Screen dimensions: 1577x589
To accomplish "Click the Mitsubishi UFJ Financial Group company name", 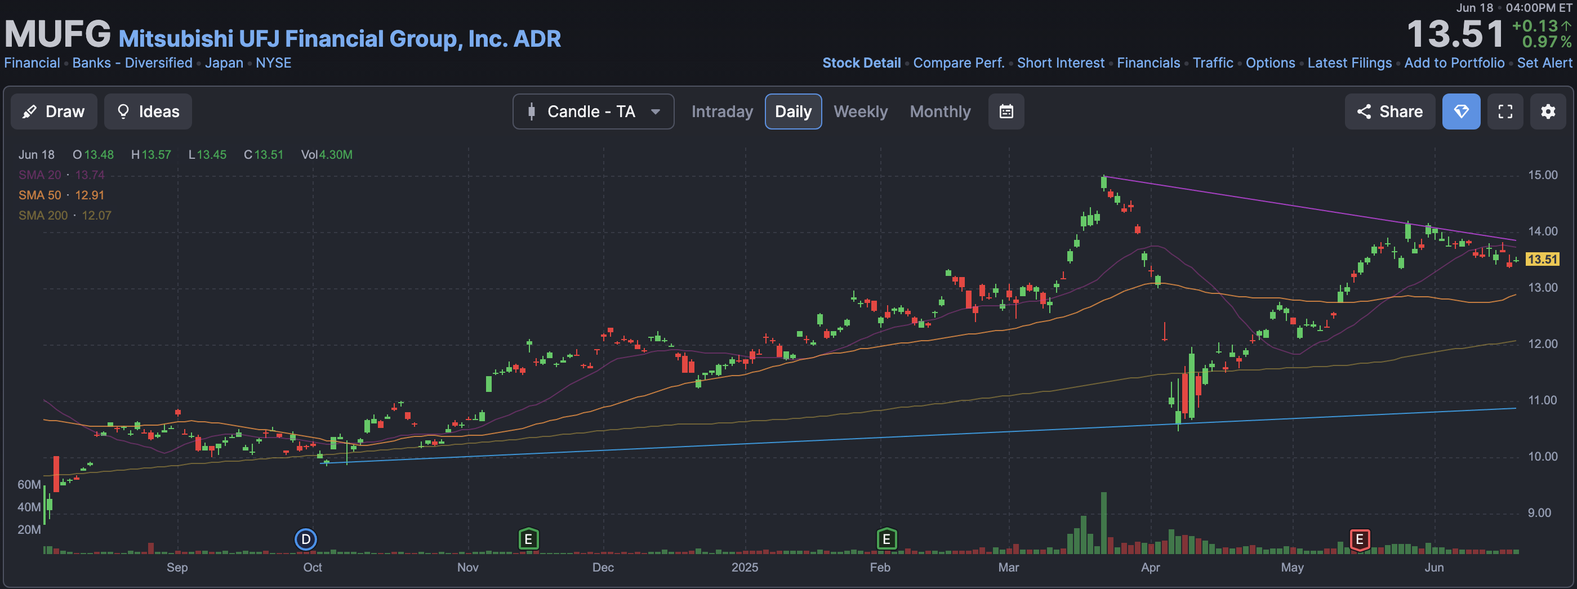I will [x=339, y=39].
